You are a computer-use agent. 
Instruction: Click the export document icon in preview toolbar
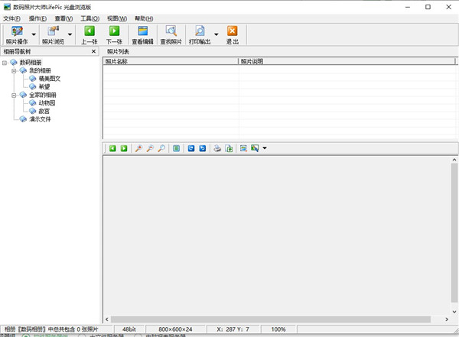click(229, 148)
